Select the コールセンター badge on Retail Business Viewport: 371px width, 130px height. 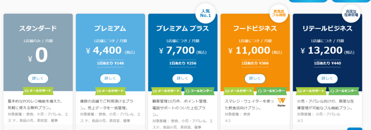coord(344,91)
